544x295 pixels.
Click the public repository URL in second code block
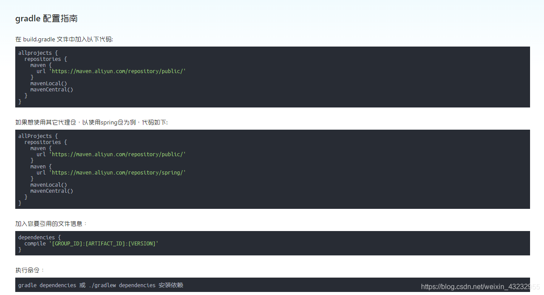tap(117, 154)
